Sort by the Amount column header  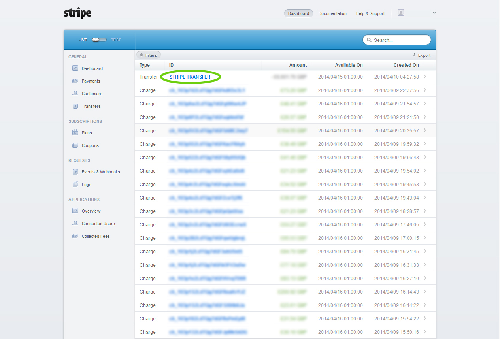tap(298, 65)
